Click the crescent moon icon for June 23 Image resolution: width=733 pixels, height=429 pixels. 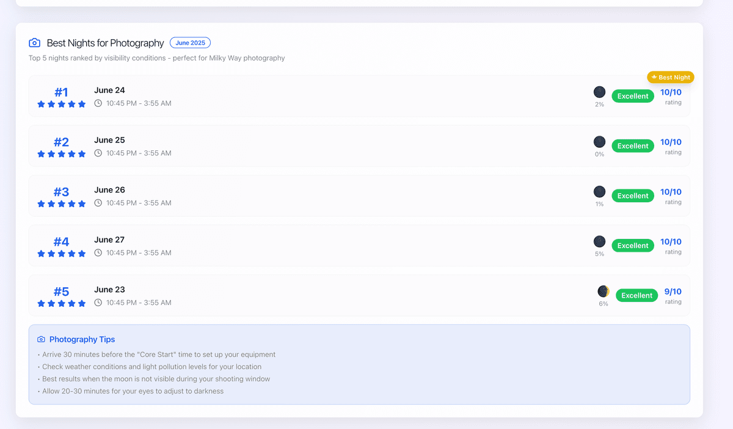[x=604, y=291]
